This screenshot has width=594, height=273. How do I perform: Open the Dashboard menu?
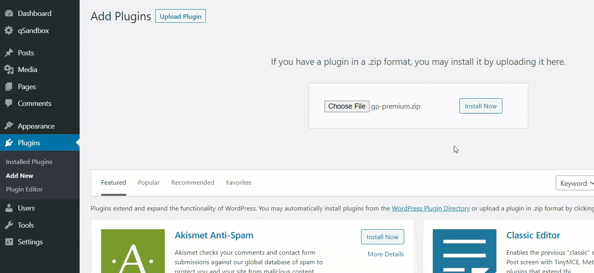click(35, 14)
